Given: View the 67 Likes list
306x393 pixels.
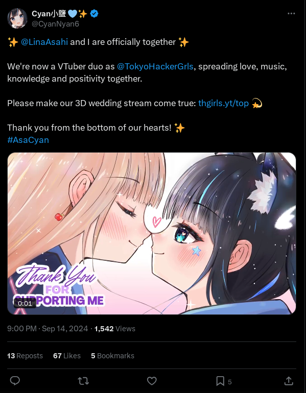Looking at the screenshot, I should [67, 356].
